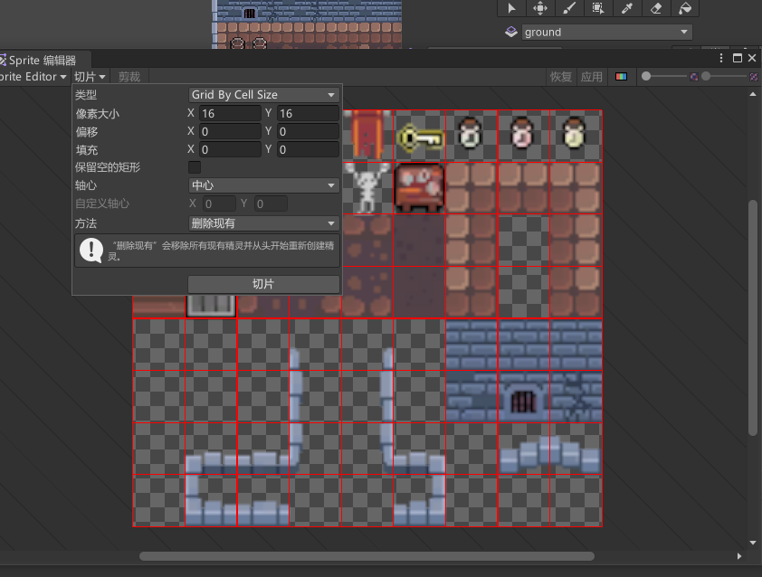The width and height of the screenshot is (762, 577).
Task: Click the 应用 apply button
Action: pyautogui.click(x=592, y=77)
